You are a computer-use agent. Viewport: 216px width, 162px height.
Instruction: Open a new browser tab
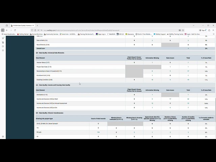(x=37, y=26)
